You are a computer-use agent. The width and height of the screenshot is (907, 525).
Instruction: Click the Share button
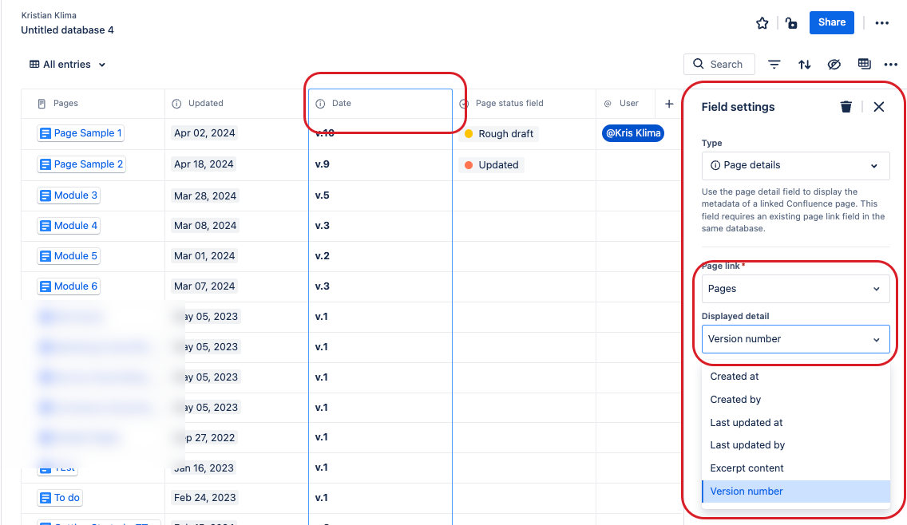(x=831, y=22)
